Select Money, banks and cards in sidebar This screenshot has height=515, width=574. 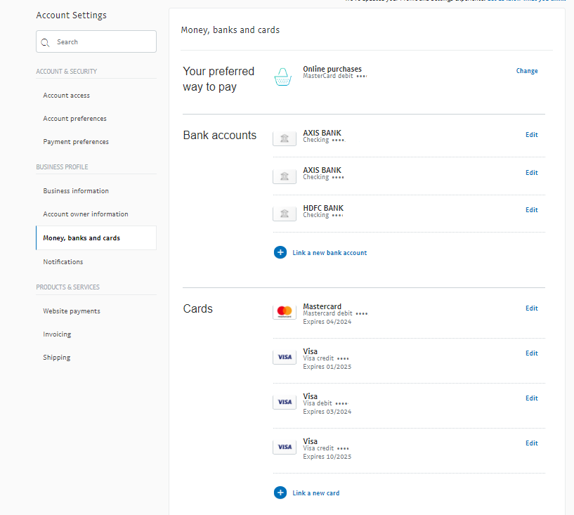click(x=96, y=238)
